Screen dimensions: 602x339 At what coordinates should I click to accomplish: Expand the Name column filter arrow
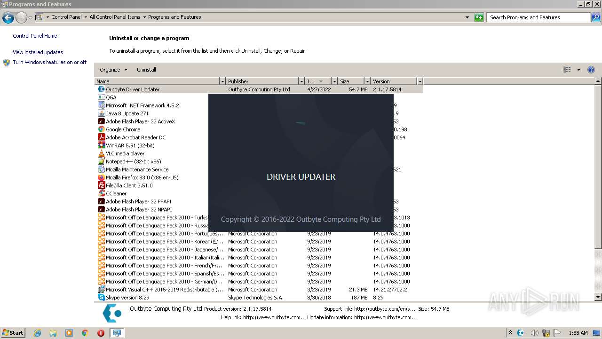coord(222,81)
